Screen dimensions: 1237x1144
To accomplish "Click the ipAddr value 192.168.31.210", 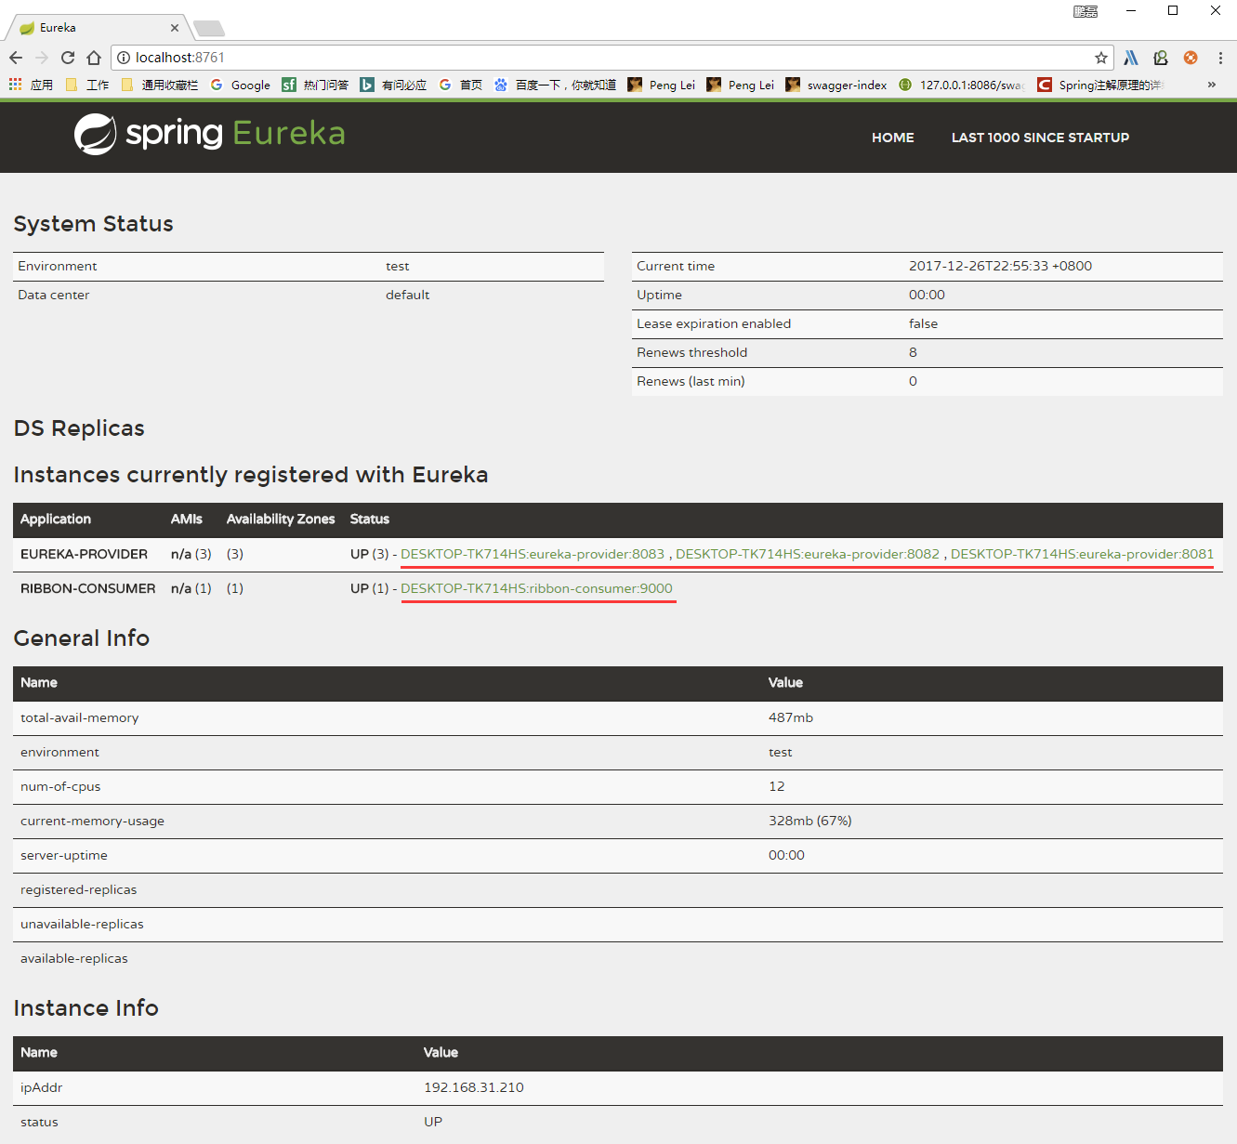I will pyautogui.click(x=474, y=1087).
